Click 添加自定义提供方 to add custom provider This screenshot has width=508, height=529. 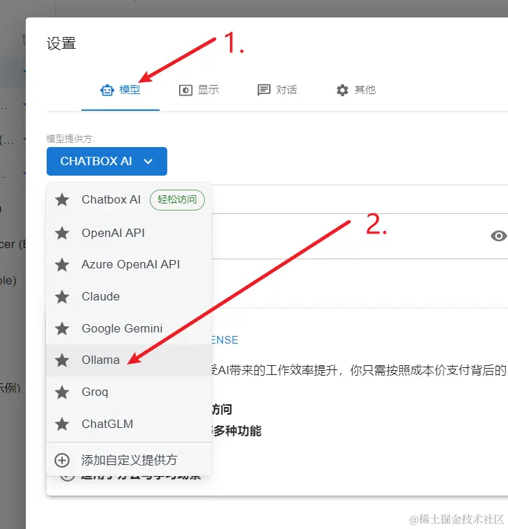(x=129, y=460)
